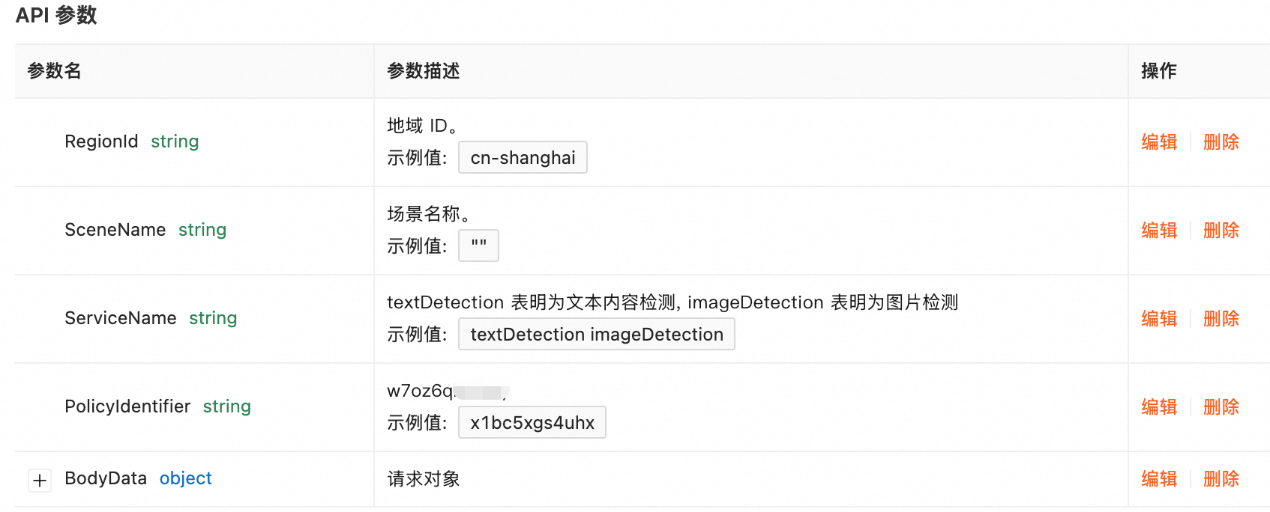Click the x1bc5xgs4uhx example value
The width and height of the screenshot is (1270, 512).
point(532,423)
